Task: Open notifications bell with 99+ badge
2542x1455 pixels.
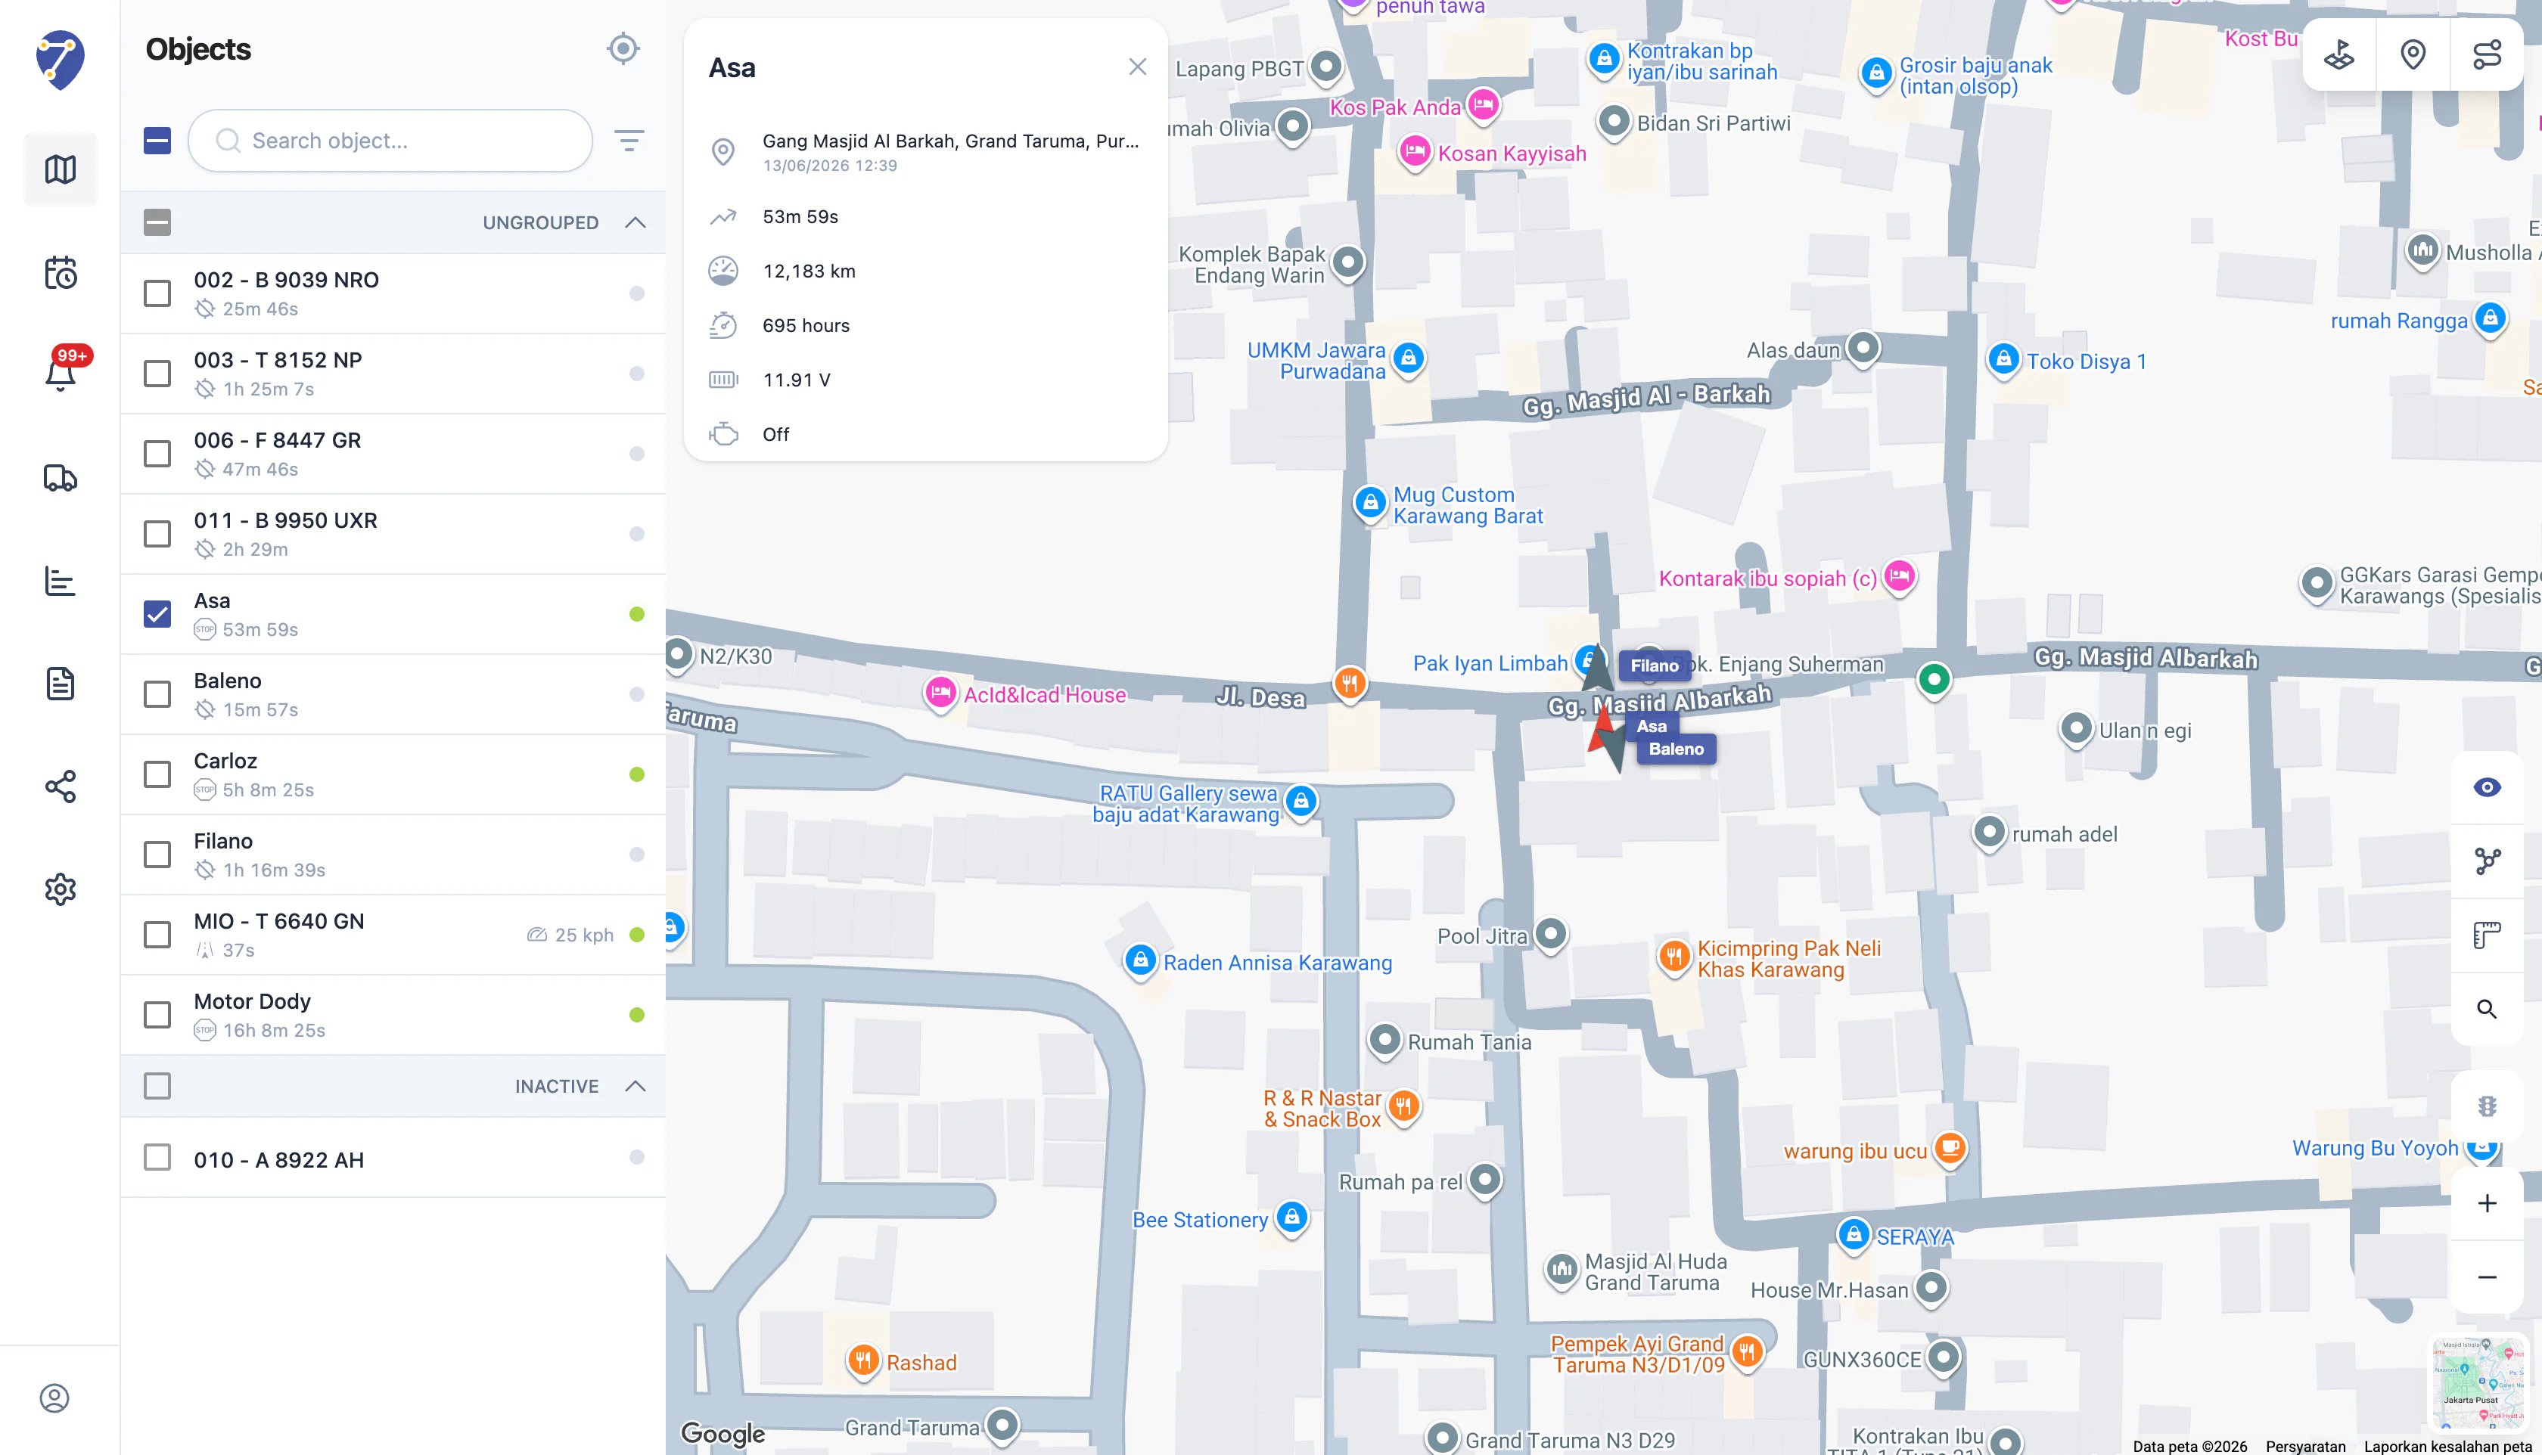Action: pos(60,372)
